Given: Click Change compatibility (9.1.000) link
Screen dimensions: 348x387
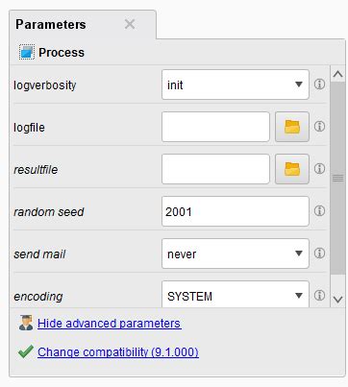Looking at the screenshot, I should pyautogui.click(x=118, y=352).
